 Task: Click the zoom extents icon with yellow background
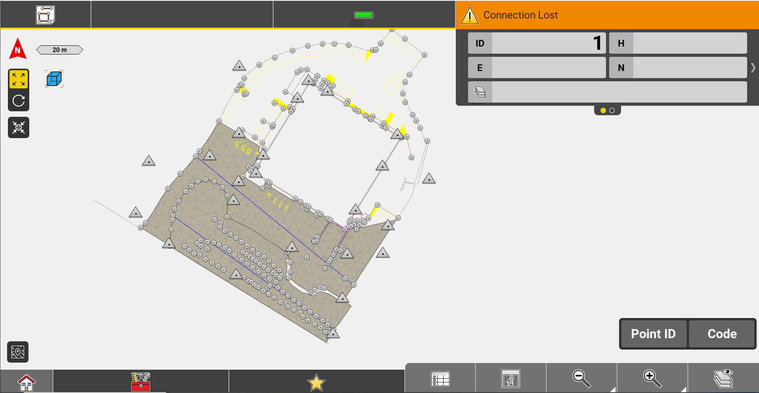[19, 79]
